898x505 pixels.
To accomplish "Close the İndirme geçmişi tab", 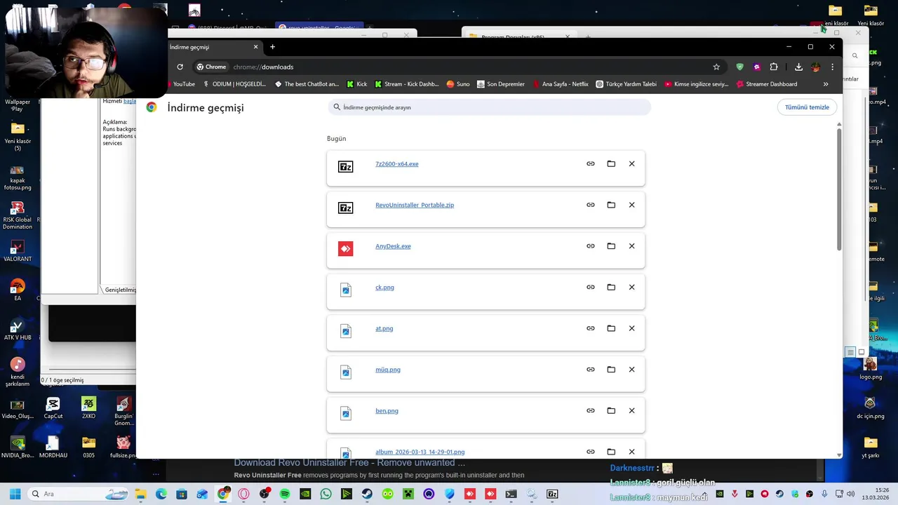I will [x=255, y=47].
